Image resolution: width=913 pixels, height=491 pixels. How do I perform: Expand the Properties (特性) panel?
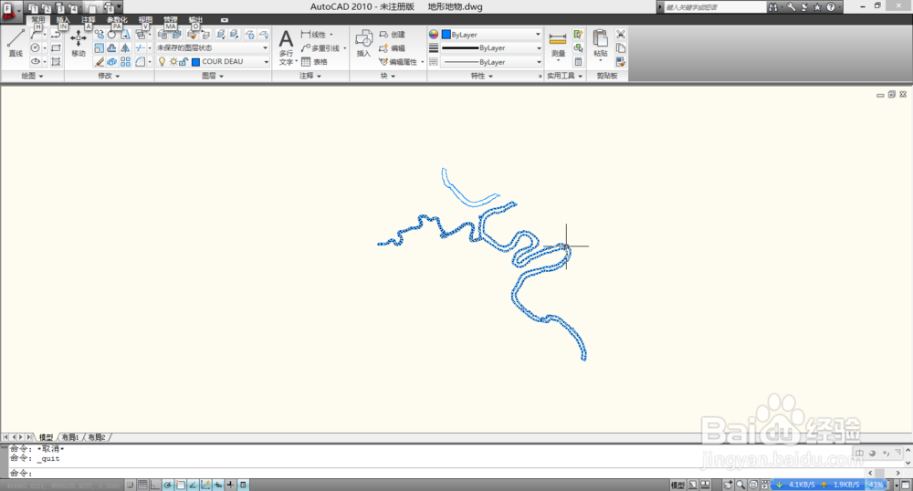point(481,76)
